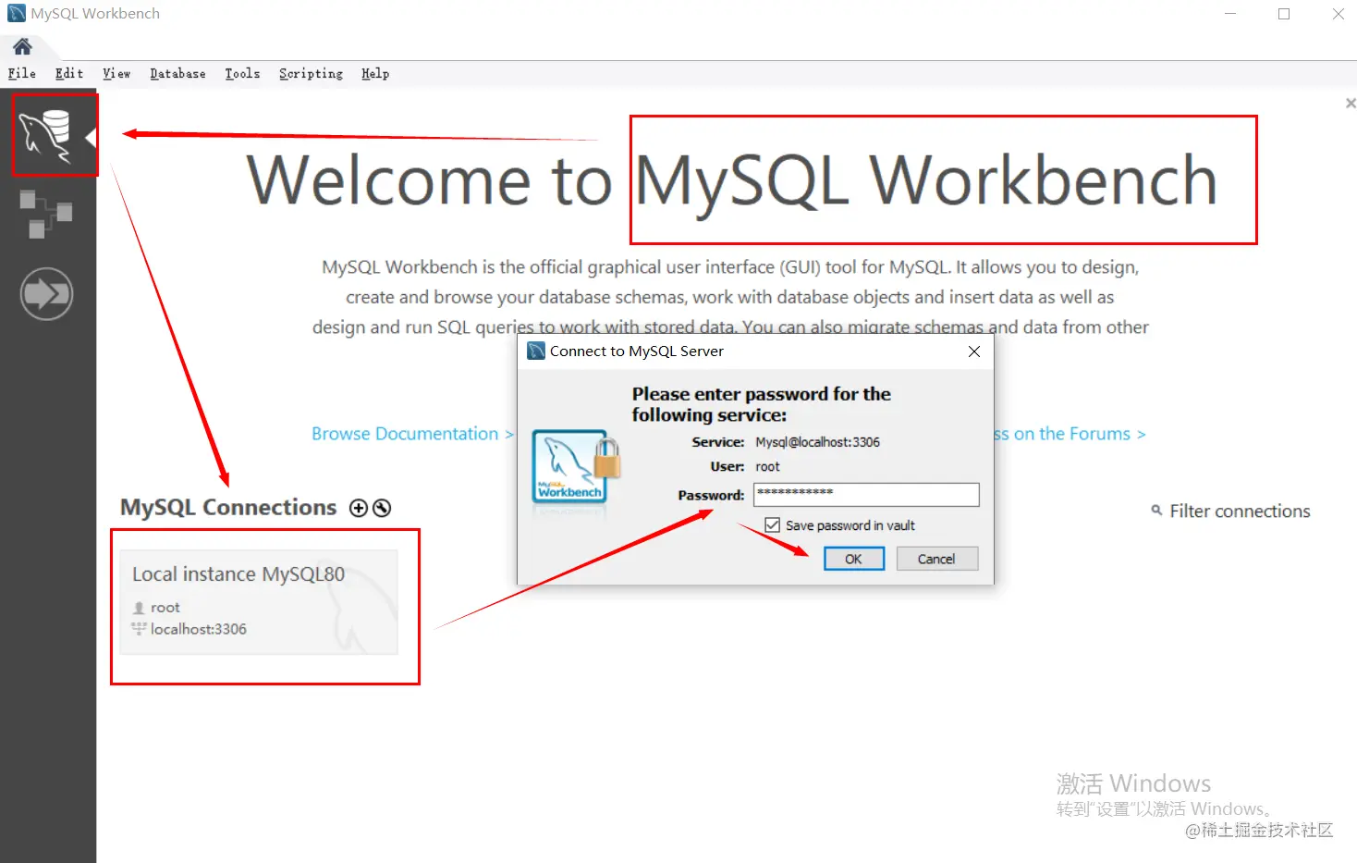
Task: Click inside the password input field
Action: [x=865, y=494]
